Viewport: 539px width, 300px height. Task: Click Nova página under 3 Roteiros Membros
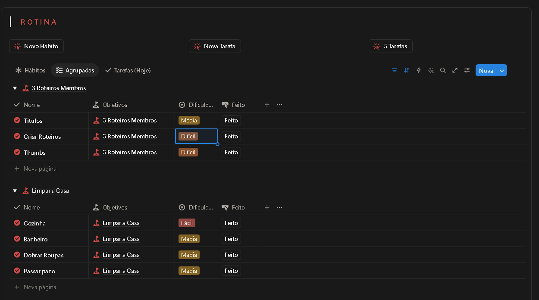[x=35, y=169]
